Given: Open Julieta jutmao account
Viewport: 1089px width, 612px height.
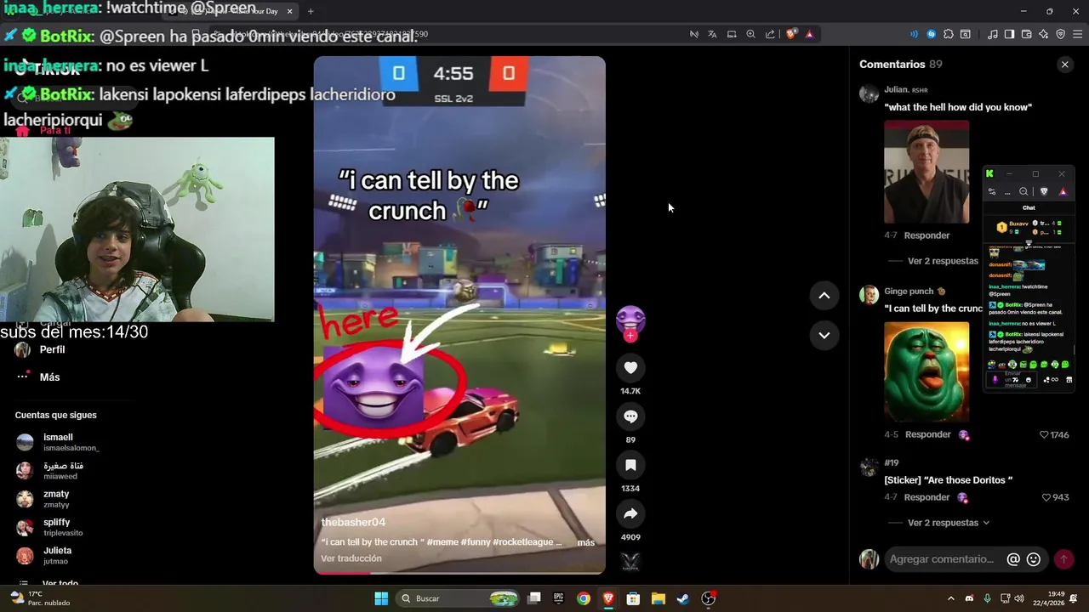Looking at the screenshot, I should click(x=44, y=556).
